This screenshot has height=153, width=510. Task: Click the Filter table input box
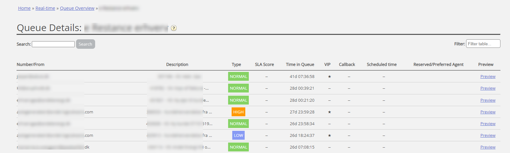(x=483, y=44)
